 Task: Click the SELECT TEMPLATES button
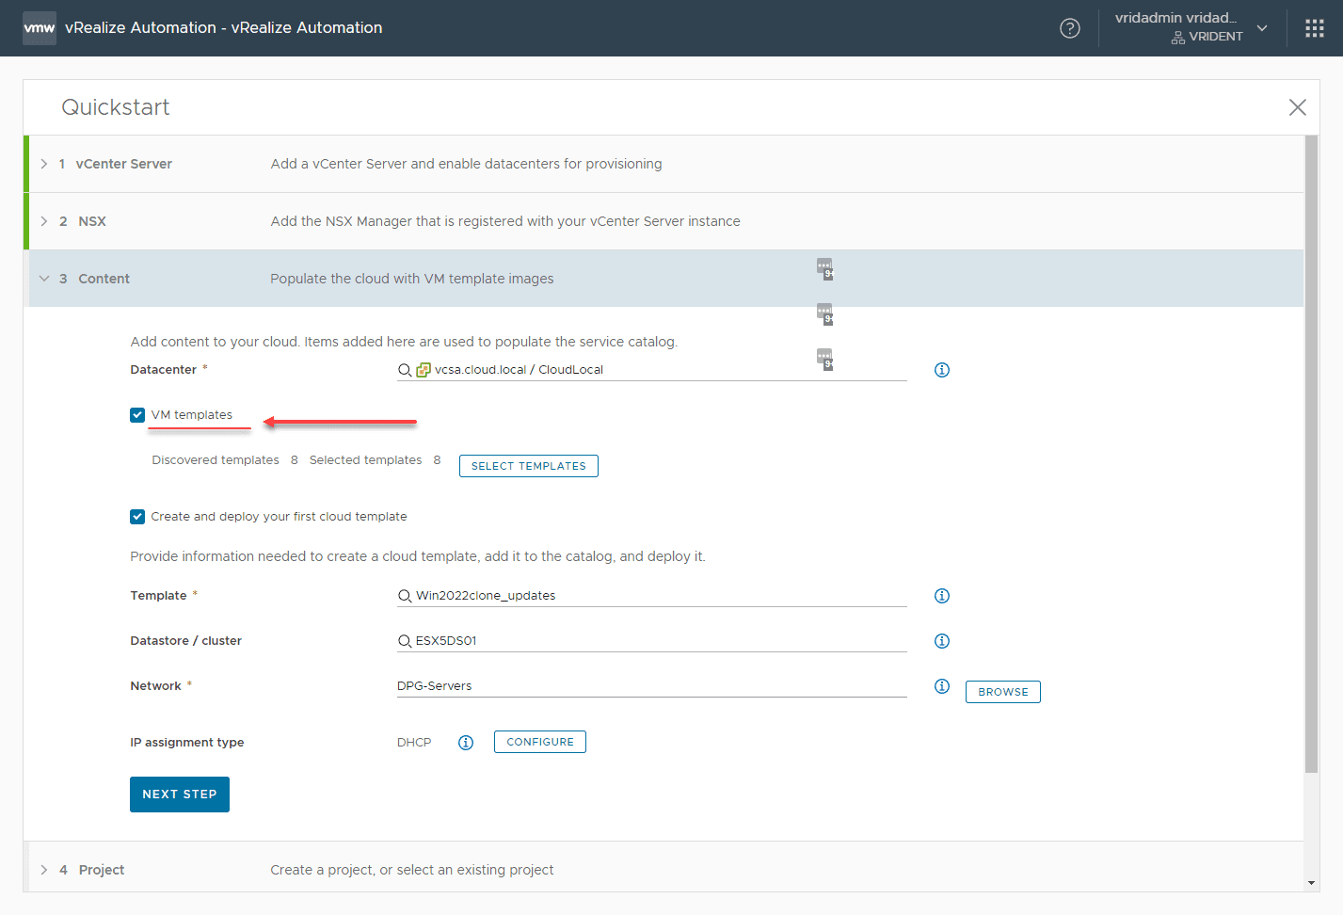[x=528, y=466]
